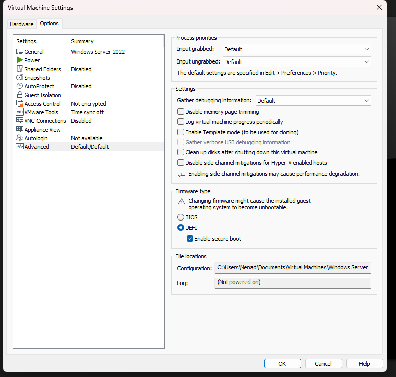Click Gather verbose USB debugging checkbox
This screenshot has width=396, height=377.
coord(181,142)
